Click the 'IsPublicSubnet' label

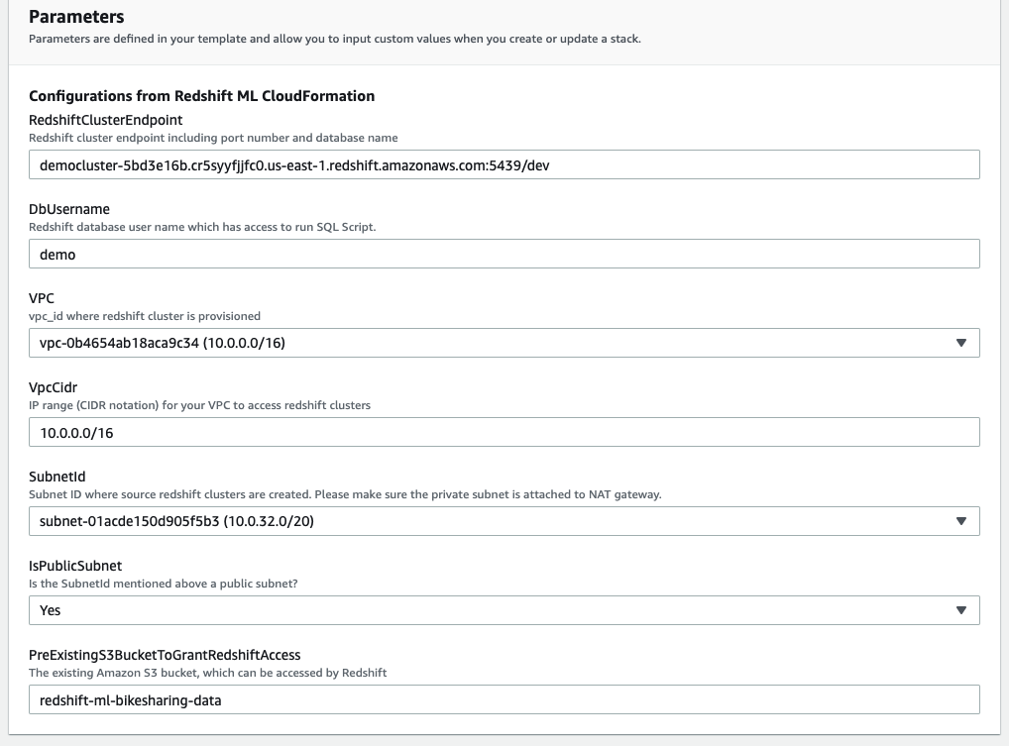75,566
